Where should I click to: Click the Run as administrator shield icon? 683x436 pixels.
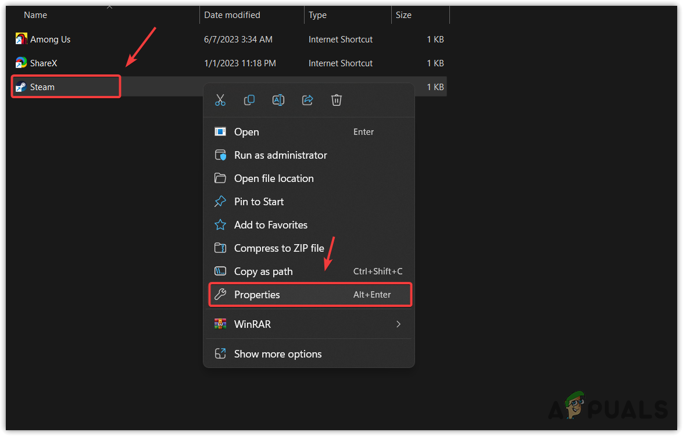pyautogui.click(x=220, y=155)
